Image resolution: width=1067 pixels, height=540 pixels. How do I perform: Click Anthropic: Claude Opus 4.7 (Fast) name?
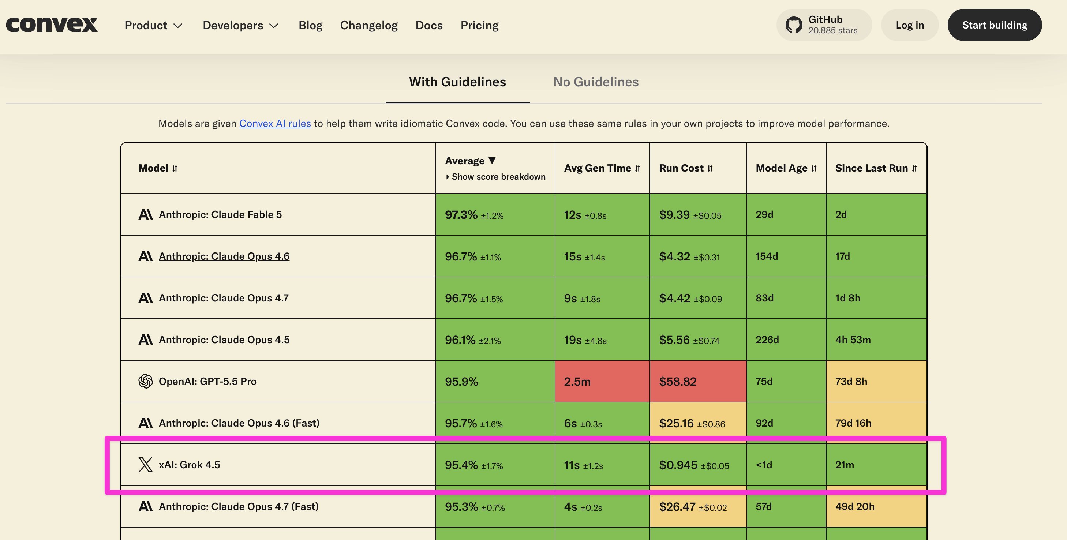click(x=239, y=506)
